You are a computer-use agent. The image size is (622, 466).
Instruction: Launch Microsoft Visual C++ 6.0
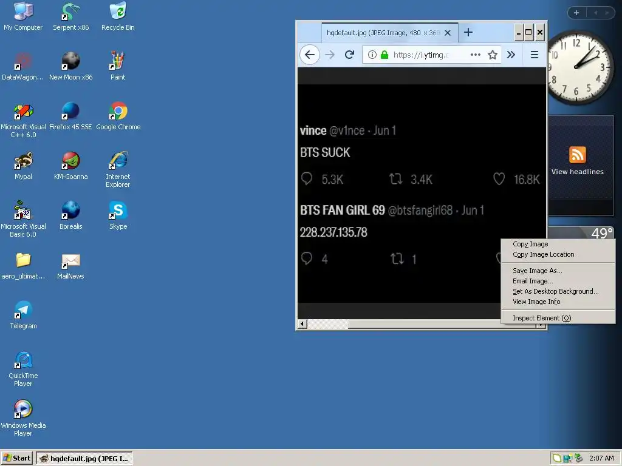pos(23,120)
